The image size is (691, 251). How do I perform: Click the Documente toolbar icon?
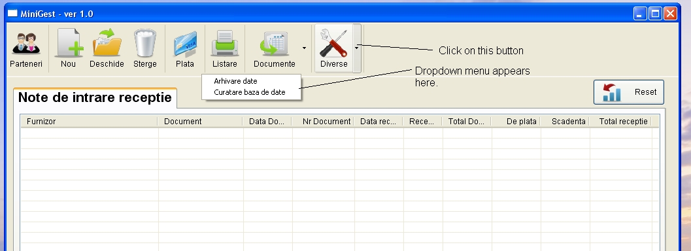[x=274, y=48]
